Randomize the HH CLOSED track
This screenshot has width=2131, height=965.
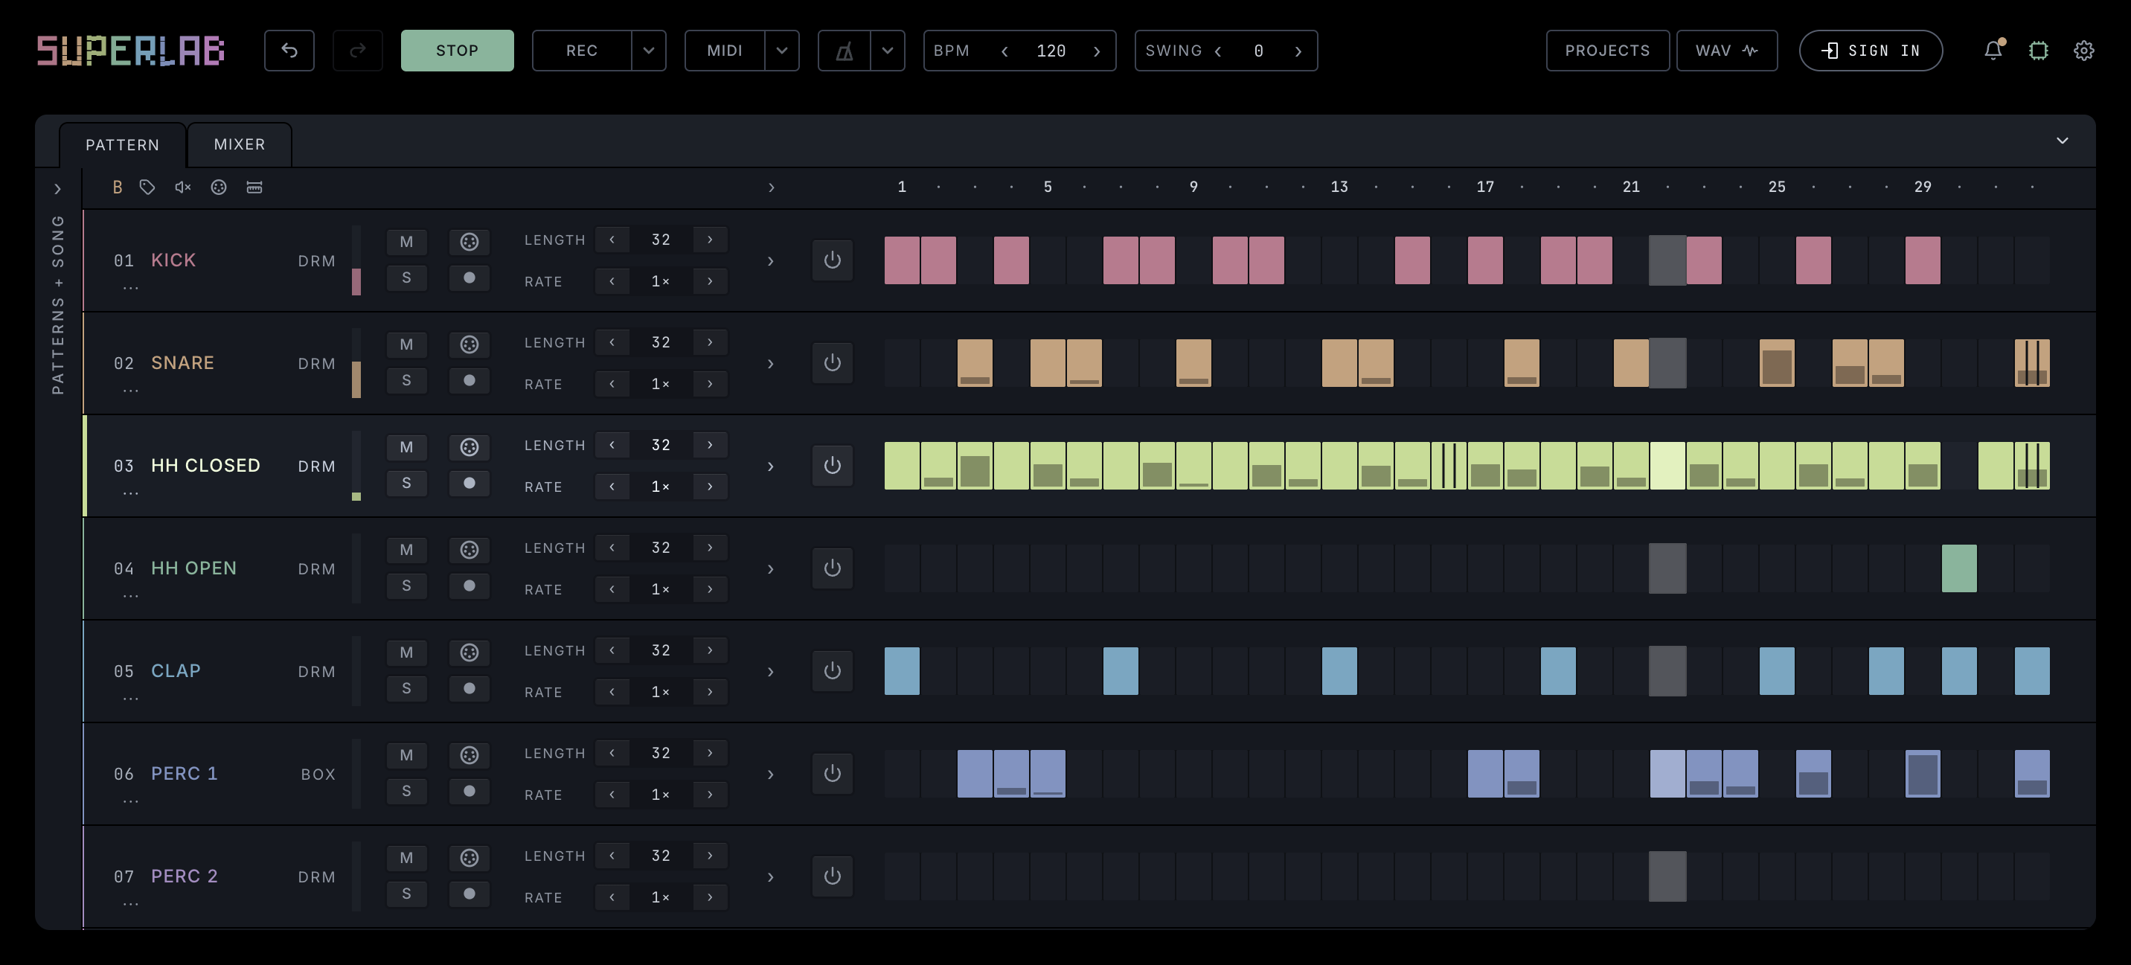469,446
